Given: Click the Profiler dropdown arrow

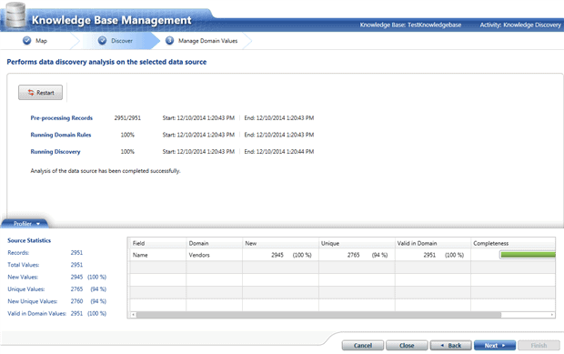Looking at the screenshot, I should [x=38, y=224].
